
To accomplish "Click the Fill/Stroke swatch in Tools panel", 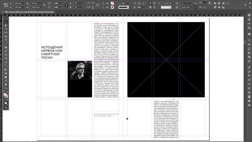I will pyautogui.click(x=6, y=95).
